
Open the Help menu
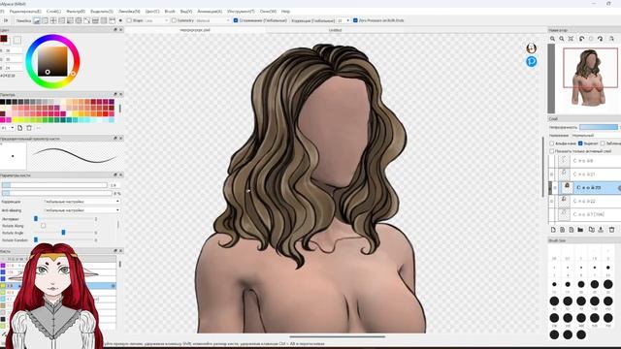click(285, 12)
